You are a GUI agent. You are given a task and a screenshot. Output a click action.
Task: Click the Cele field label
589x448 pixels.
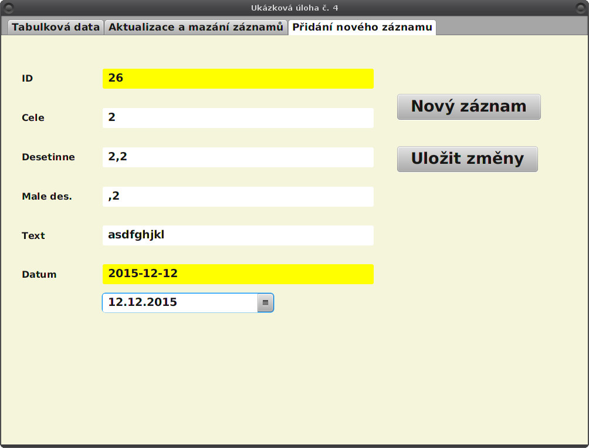32,117
